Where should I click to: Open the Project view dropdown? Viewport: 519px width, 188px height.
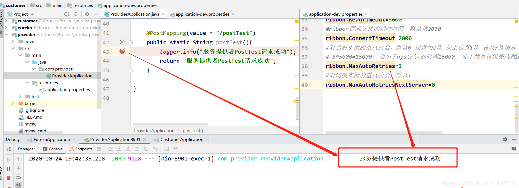point(32,14)
